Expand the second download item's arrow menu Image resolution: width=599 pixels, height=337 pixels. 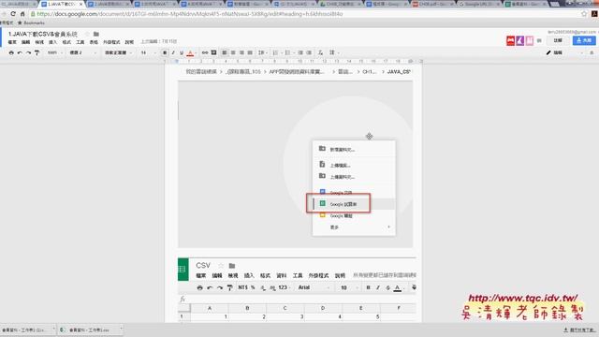(121, 329)
